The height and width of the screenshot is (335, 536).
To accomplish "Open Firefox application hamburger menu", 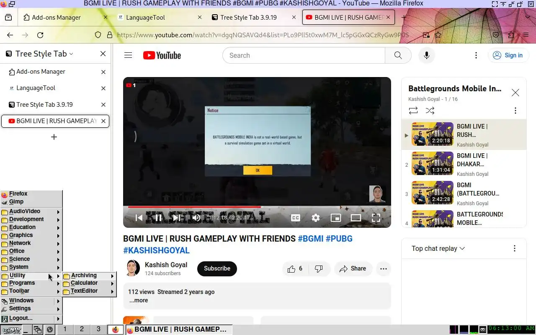I will pos(526,35).
